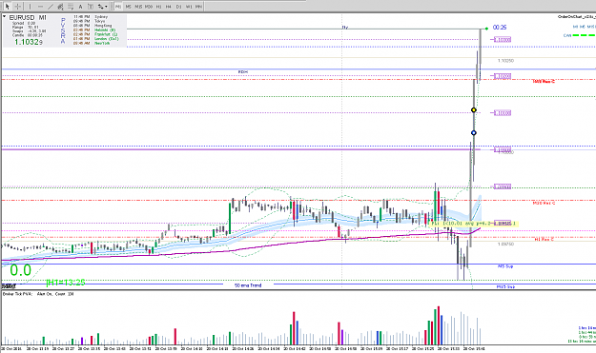
Task: Click the Candle countdown row in info panel
Action: click(27, 35)
